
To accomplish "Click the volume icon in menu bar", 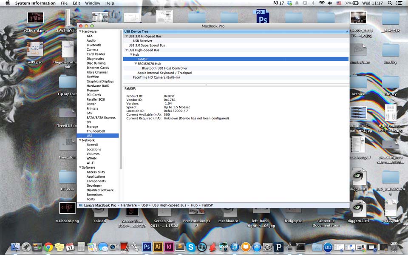I will coord(330,3).
